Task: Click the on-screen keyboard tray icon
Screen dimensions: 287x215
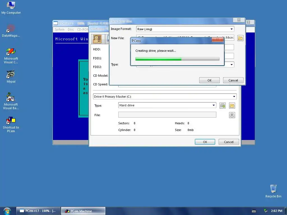Action: coord(254,211)
